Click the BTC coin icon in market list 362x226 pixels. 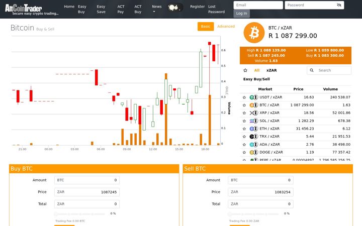pyautogui.click(x=252, y=105)
